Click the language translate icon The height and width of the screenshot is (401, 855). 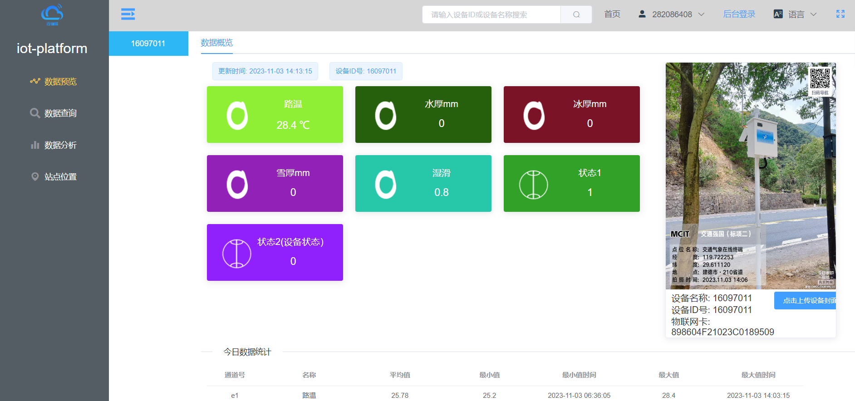[x=778, y=14]
